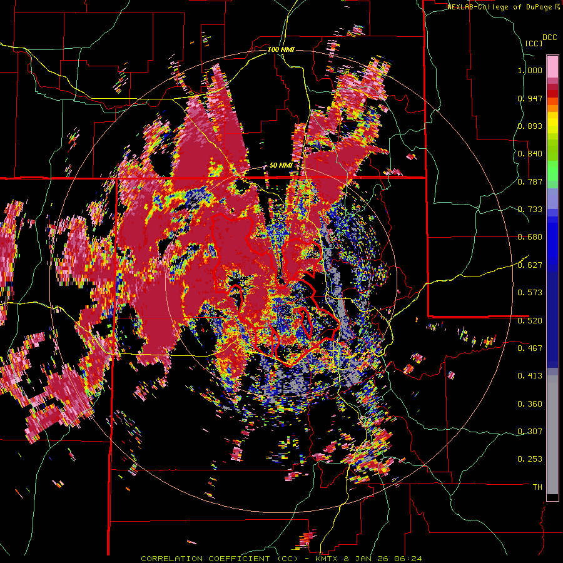Click the 0.947 legend value
The image size is (563, 563).
point(530,98)
